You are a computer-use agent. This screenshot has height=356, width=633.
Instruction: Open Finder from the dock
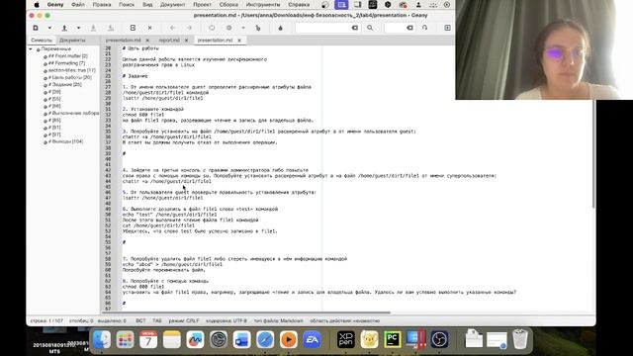tap(102, 339)
